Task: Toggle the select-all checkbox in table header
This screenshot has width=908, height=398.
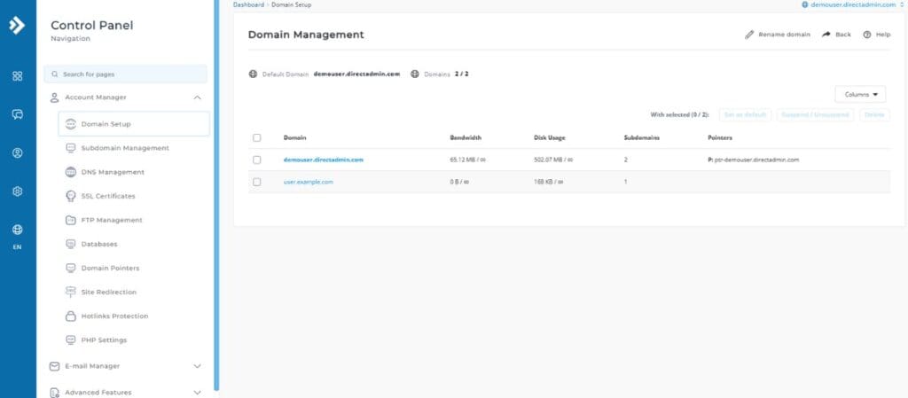Action: point(257,138)
